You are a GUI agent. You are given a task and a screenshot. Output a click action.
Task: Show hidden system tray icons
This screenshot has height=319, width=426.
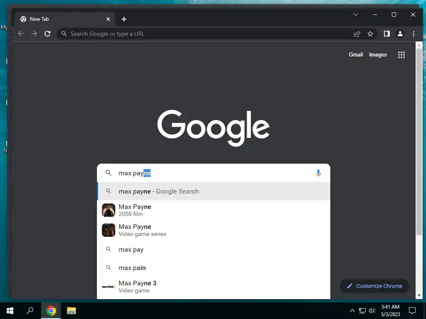pyautogui.click(x=352, y=311)
